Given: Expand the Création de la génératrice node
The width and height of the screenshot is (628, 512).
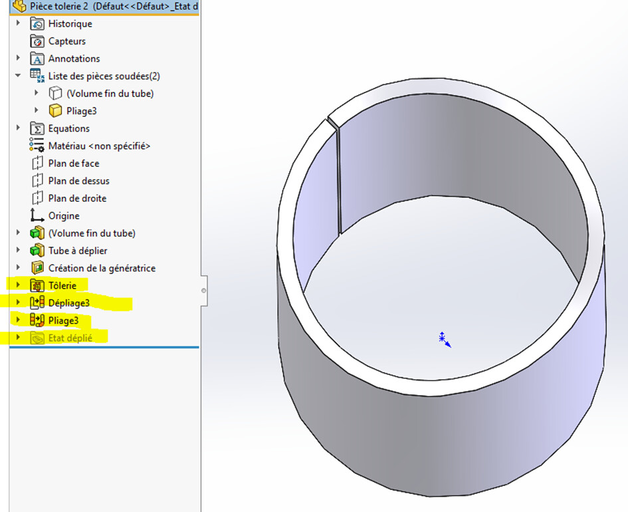Looking at the screenshot, I should coord(18,267).
